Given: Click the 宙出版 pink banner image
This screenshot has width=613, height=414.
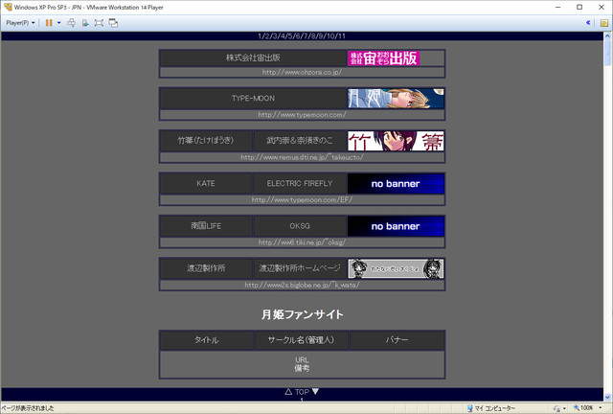Looking at the screenshot, I should [x=383, y=57].
